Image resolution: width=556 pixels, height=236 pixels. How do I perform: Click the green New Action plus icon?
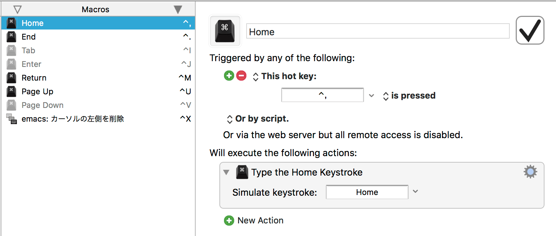pyautogui.click(x=229, y=221)
